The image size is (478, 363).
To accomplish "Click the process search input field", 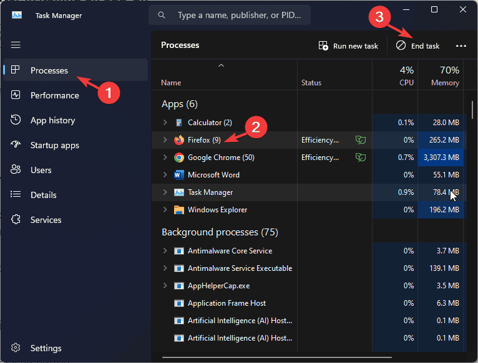I will (230, 15).
